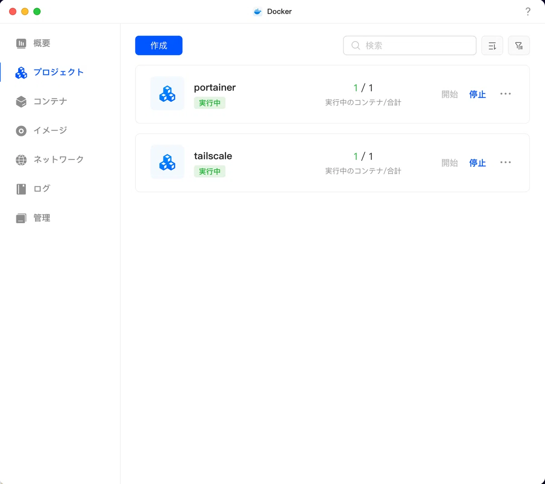The height and width of the screenshot is (484, 545).
Task: Click 開始 for the portainer project
Action: (450, 94)
